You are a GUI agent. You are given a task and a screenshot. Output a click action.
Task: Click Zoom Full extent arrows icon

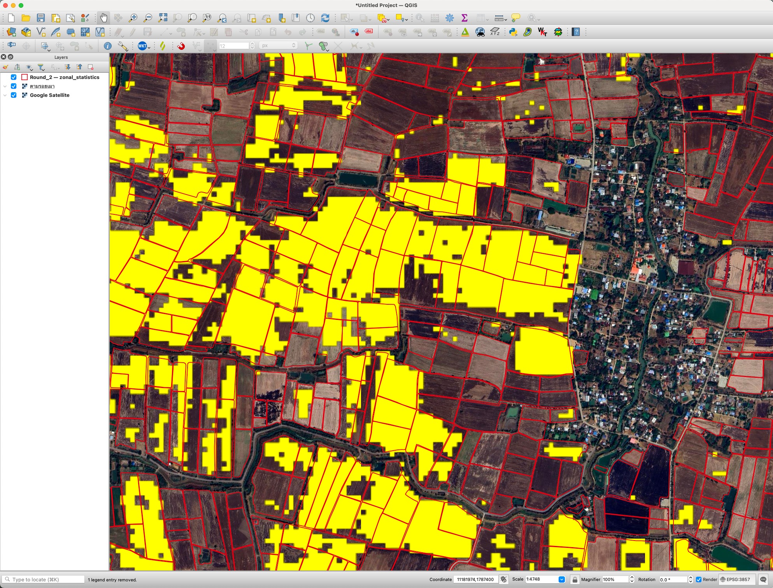pyautogui.click(x=163, y=18)
